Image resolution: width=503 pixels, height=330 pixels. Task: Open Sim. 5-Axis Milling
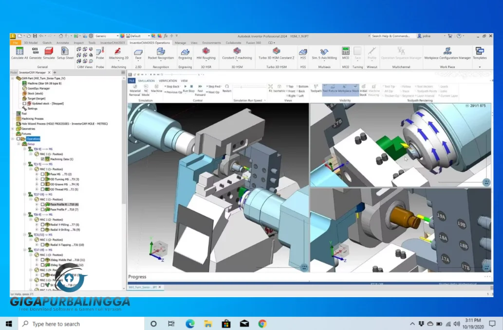pos(324,53)
